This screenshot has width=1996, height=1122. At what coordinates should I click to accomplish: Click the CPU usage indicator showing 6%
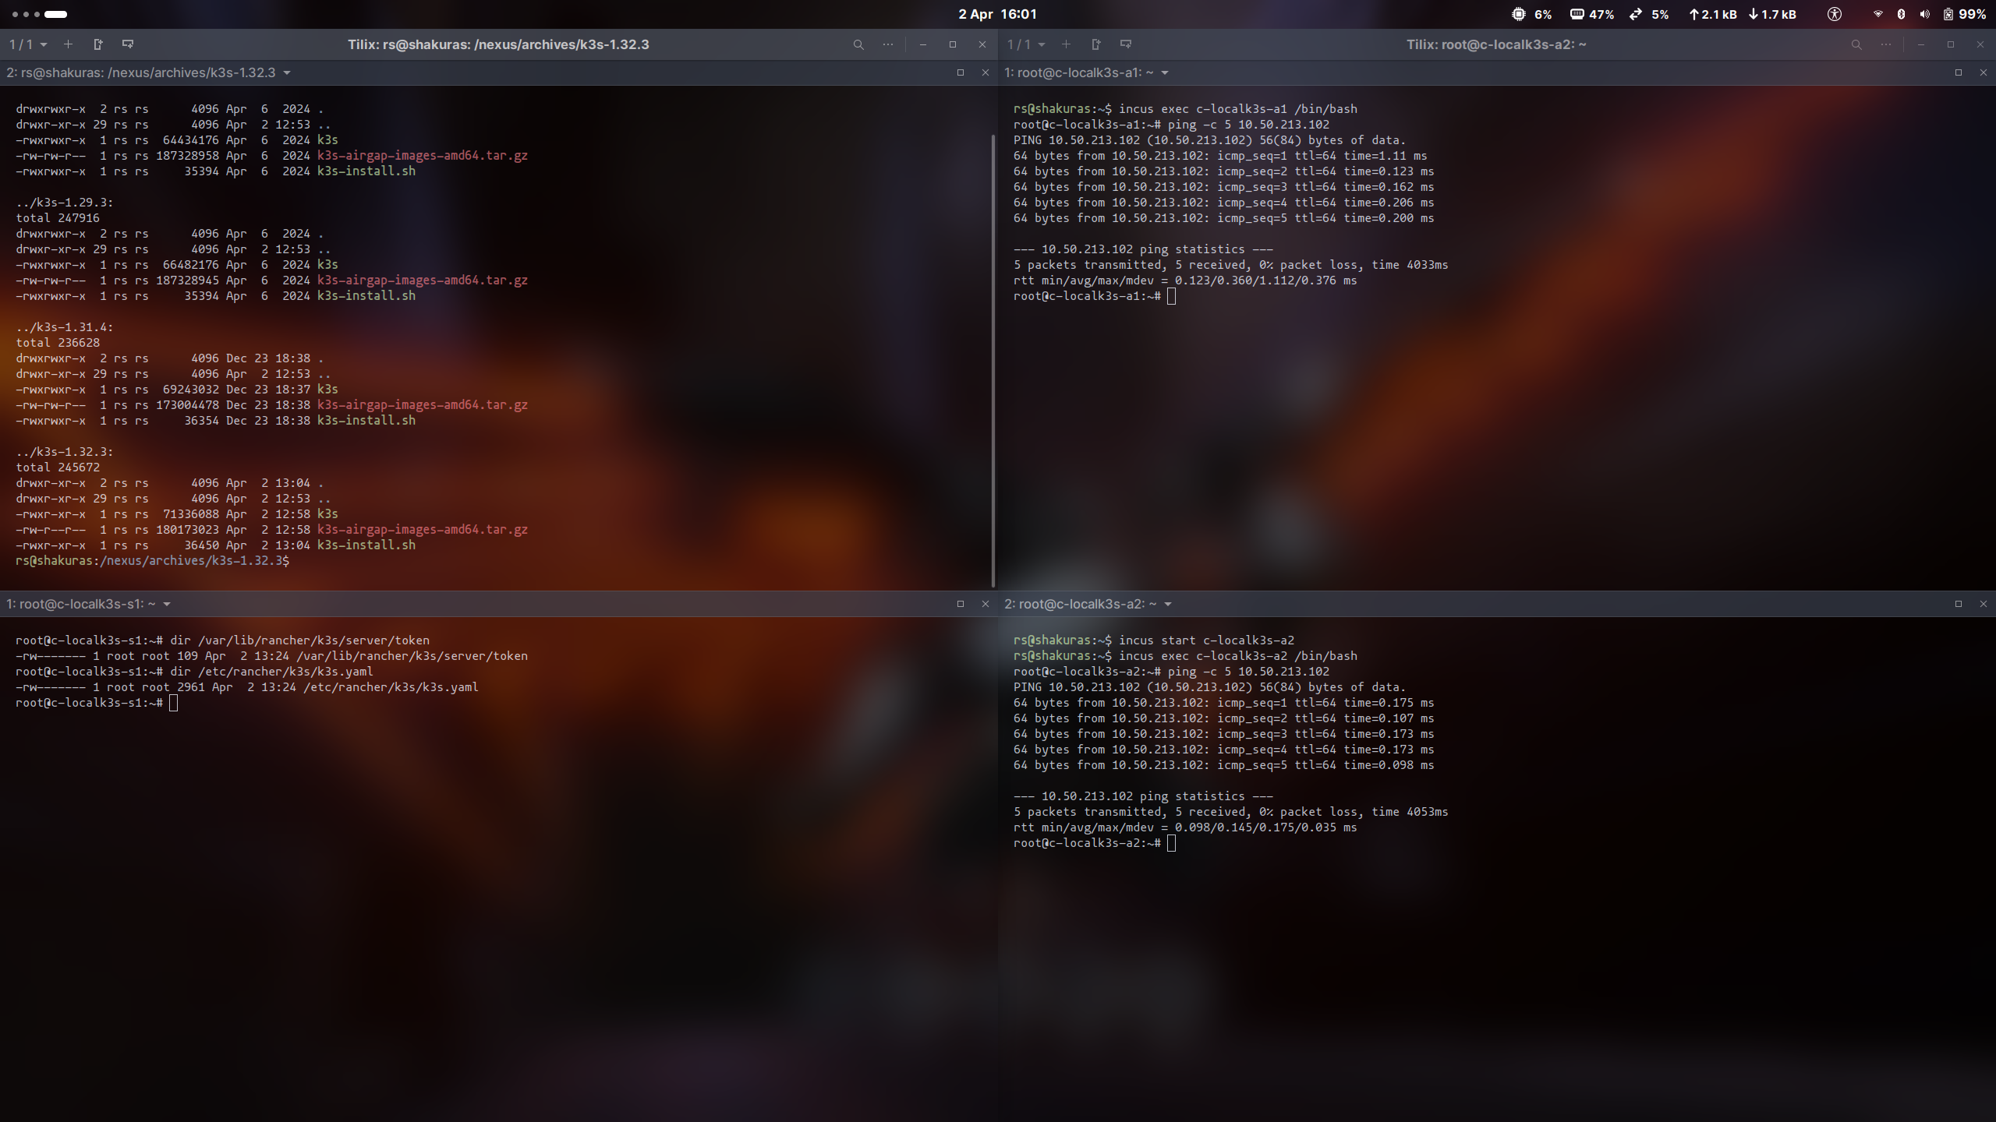point(1531,14)
